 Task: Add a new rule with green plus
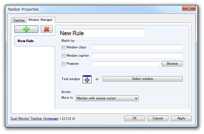pos(26,29)
